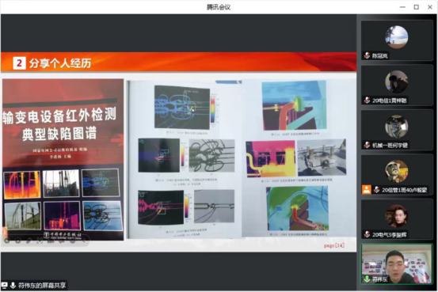Maximize the 腾讯会议 window
The width and height of the screenshot is (438, 292).
click(x=416, y=7)
